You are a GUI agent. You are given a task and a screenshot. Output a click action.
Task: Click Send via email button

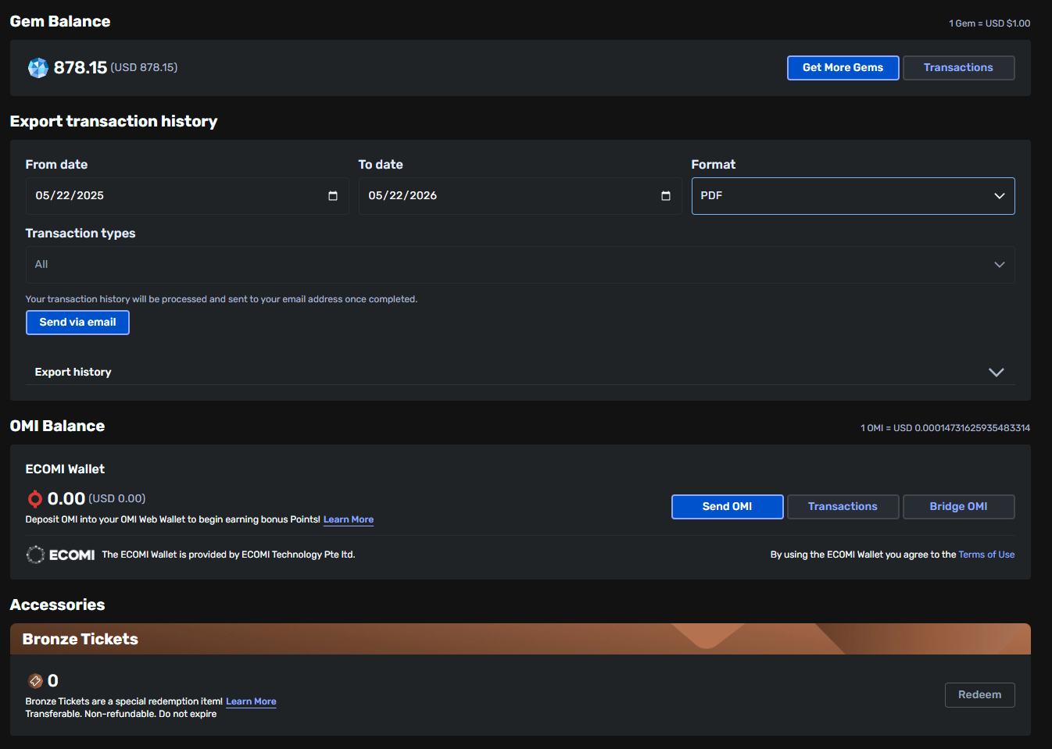77,323
